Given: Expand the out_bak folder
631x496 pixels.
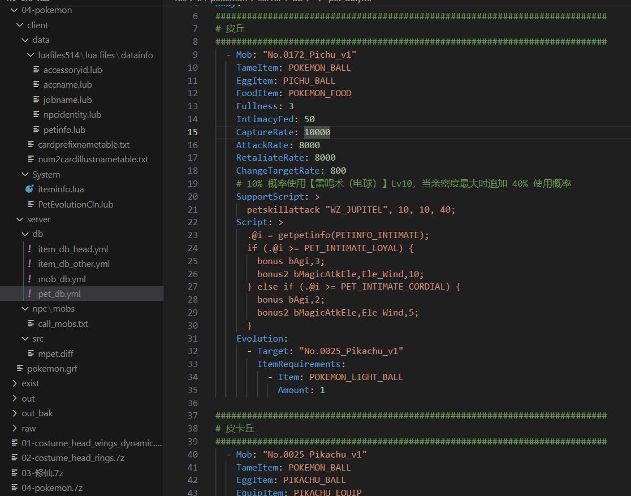Looking at the screenshot, I should [x=15, y=413].
